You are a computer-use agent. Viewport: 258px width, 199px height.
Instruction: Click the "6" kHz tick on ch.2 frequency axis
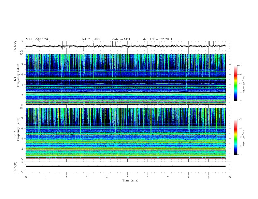click(23, 128)
